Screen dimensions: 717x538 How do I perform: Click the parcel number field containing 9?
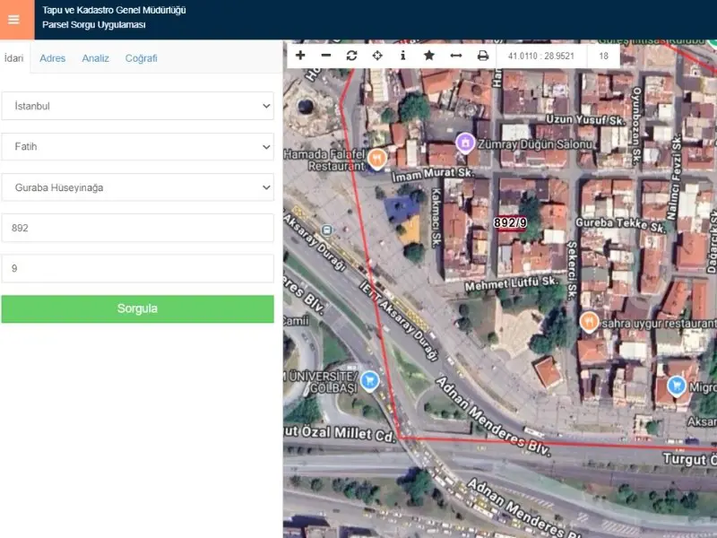(138, 268)
